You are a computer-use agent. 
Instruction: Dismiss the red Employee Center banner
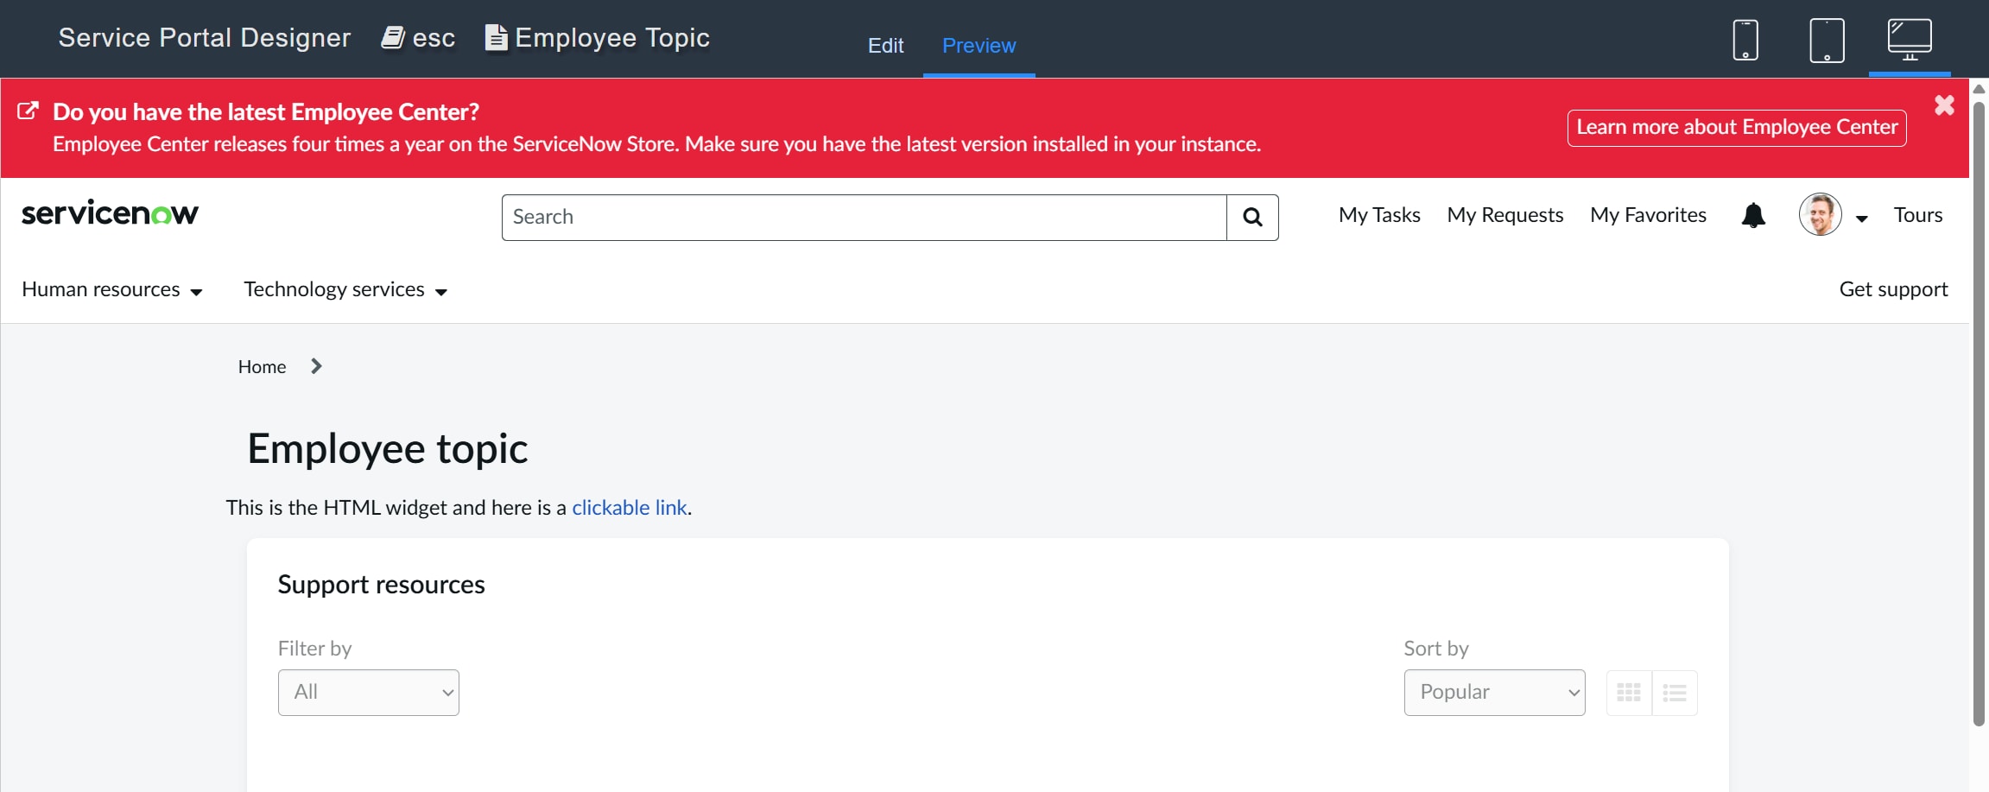[1944, 105]
